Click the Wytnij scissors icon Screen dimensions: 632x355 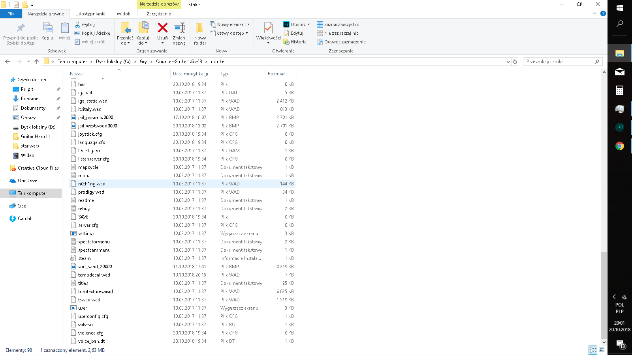coord(78,24)
